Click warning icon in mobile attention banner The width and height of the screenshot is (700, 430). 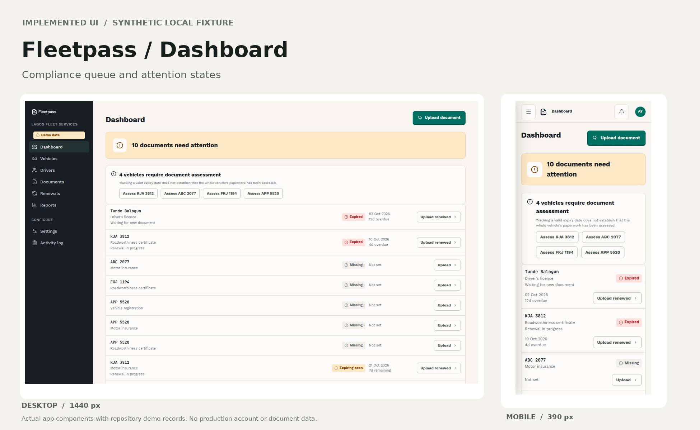(535, 169)
